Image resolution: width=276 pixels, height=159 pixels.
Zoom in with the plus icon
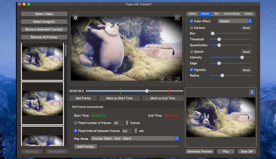162,79
